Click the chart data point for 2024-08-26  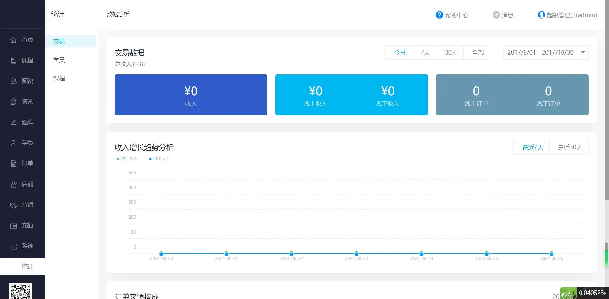click(x=552, y=254)
